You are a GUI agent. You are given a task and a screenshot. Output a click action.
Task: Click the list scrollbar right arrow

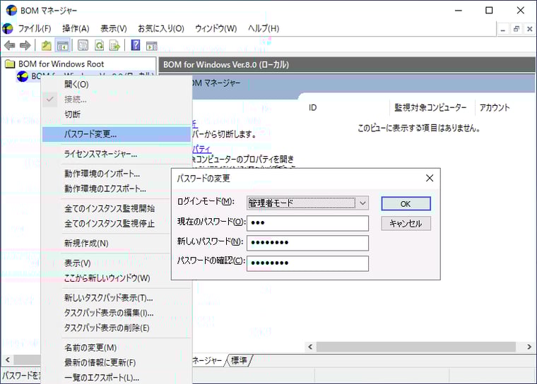point(529,347)
